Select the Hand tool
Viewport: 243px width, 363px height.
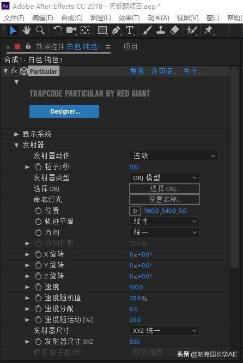pyautogui.click(x=27, y=31)
